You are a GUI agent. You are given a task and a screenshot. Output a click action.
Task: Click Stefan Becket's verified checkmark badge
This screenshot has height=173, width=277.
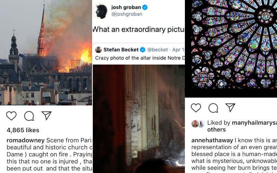[143, 50]
